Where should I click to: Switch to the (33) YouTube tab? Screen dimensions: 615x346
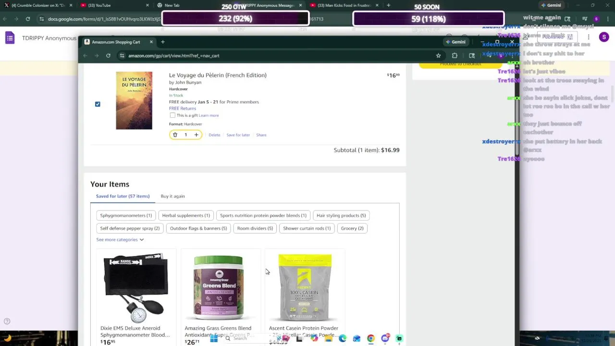click(x=113, y=5)
